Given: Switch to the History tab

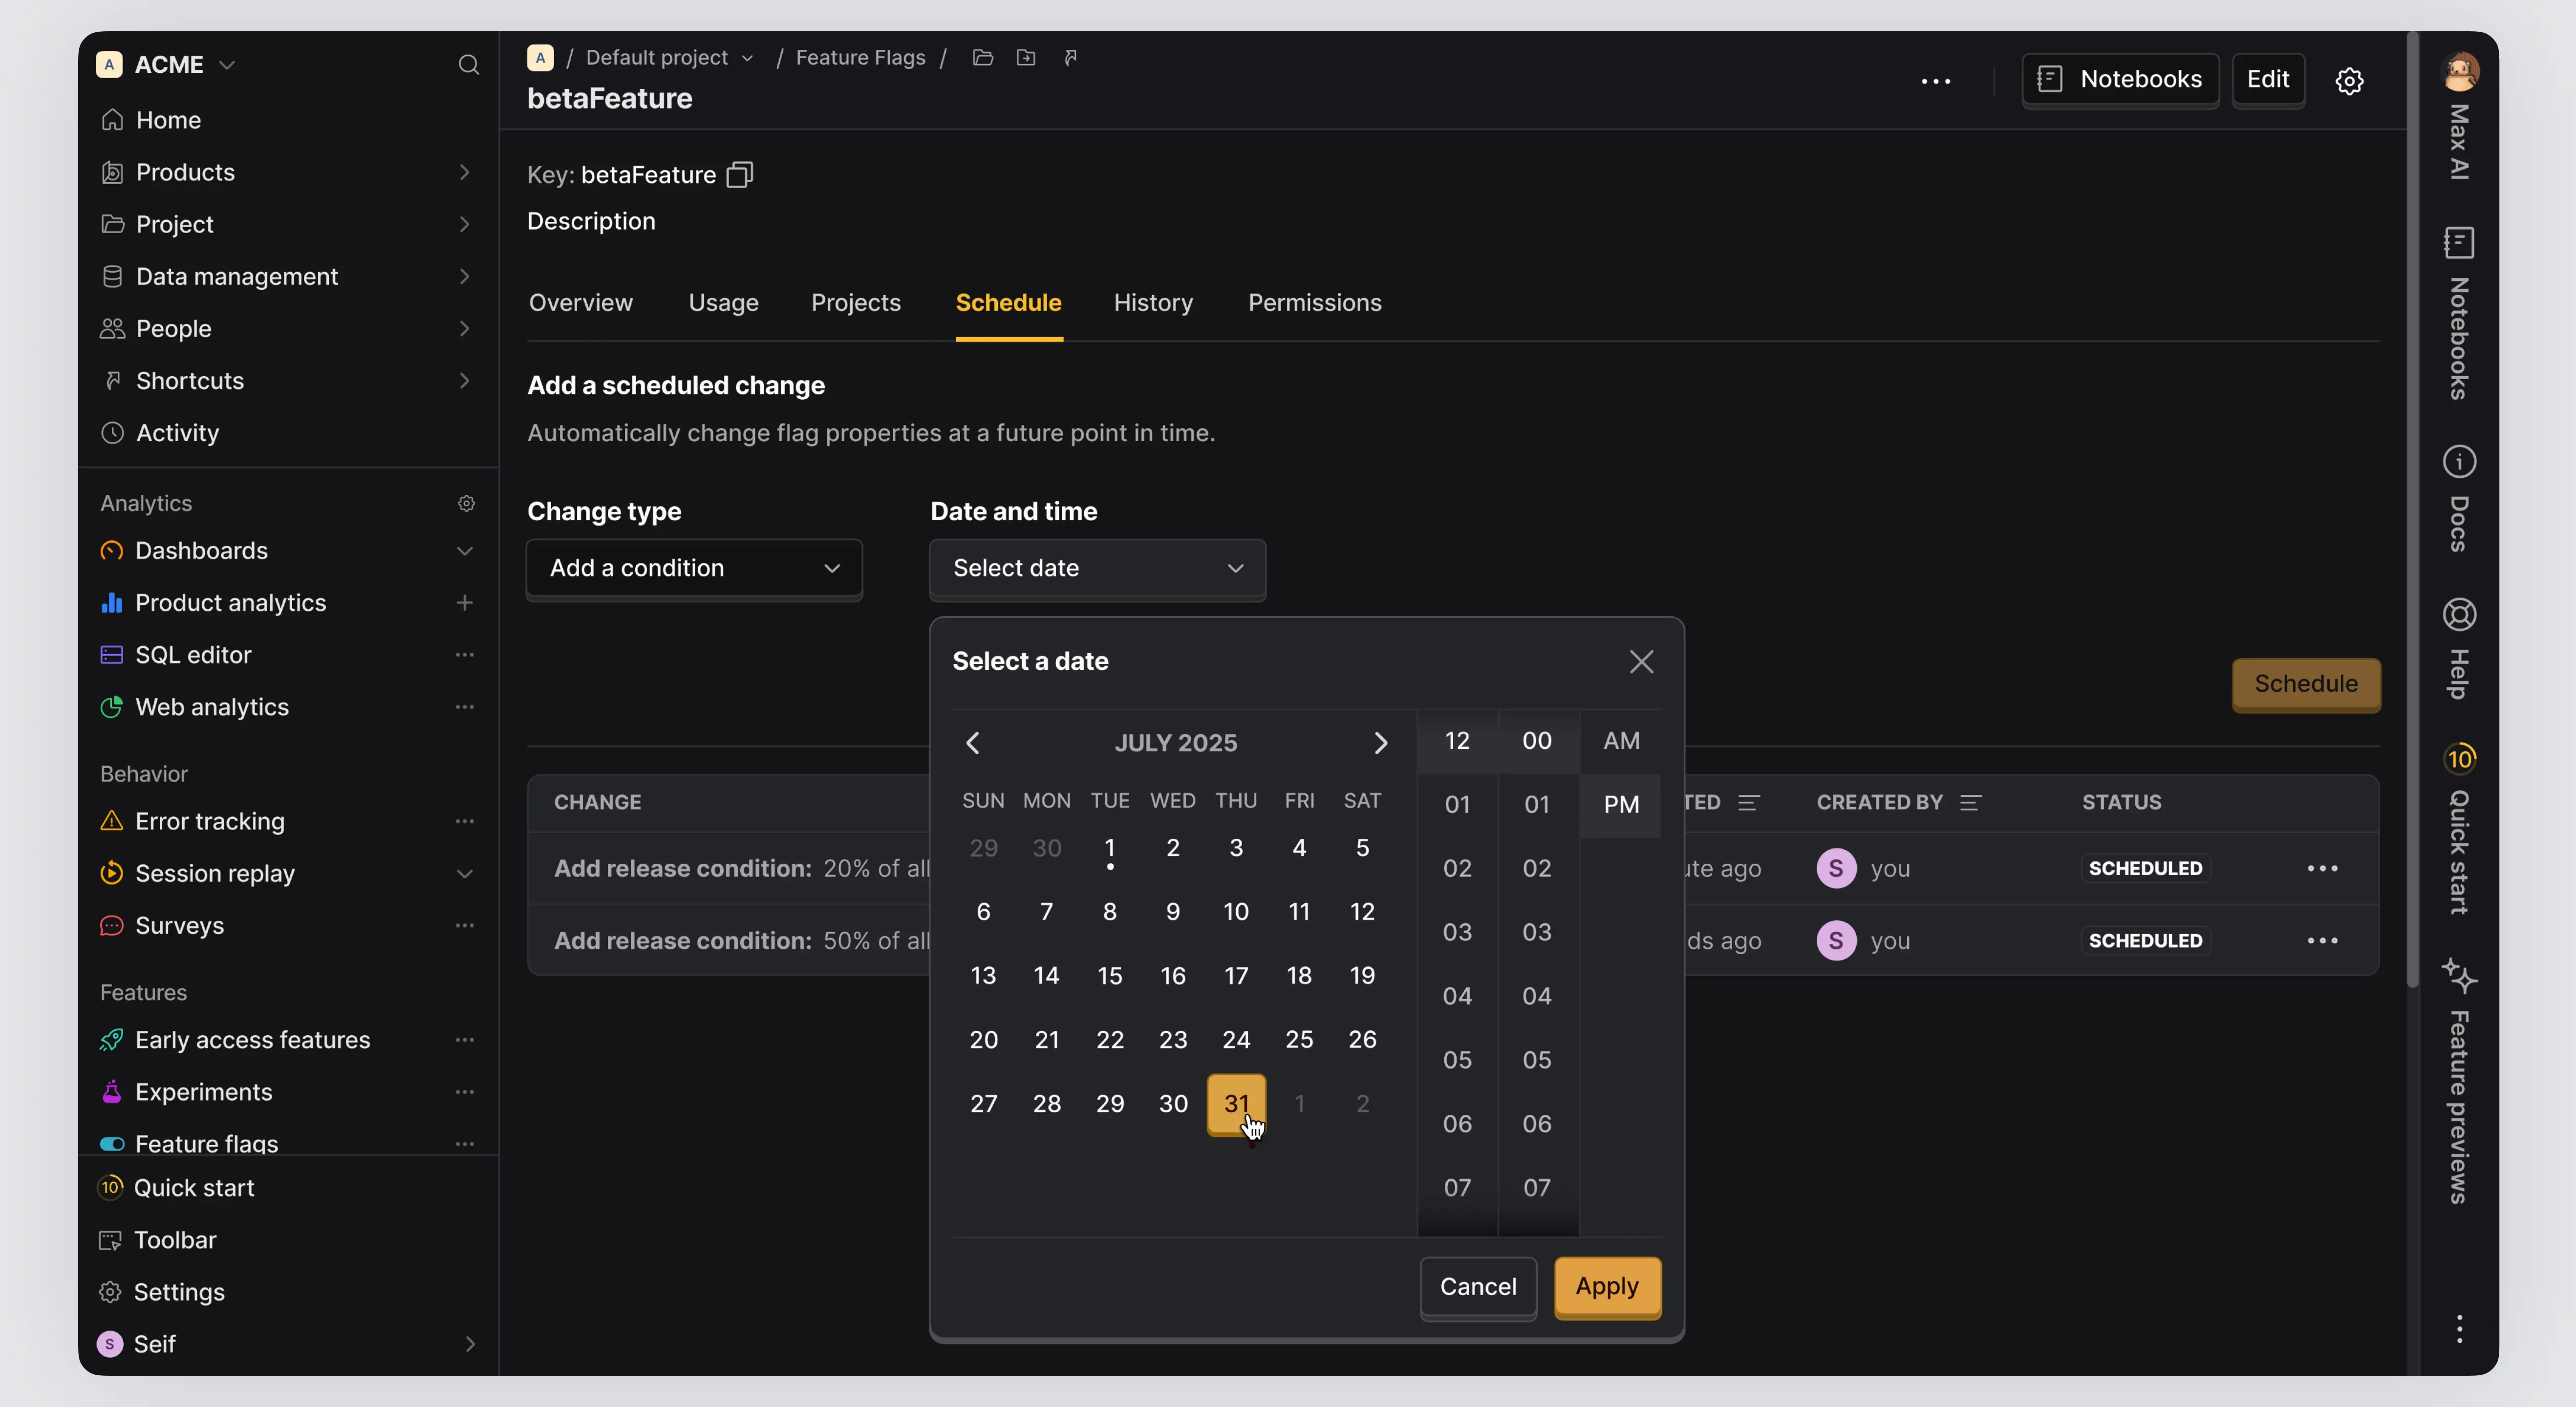Looking at the screenshot, I should 1153,303.
